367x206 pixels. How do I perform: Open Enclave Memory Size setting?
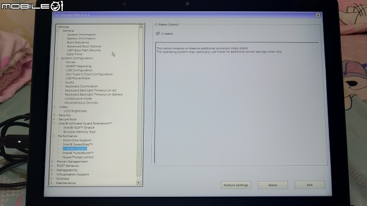(x=80, y=132)
